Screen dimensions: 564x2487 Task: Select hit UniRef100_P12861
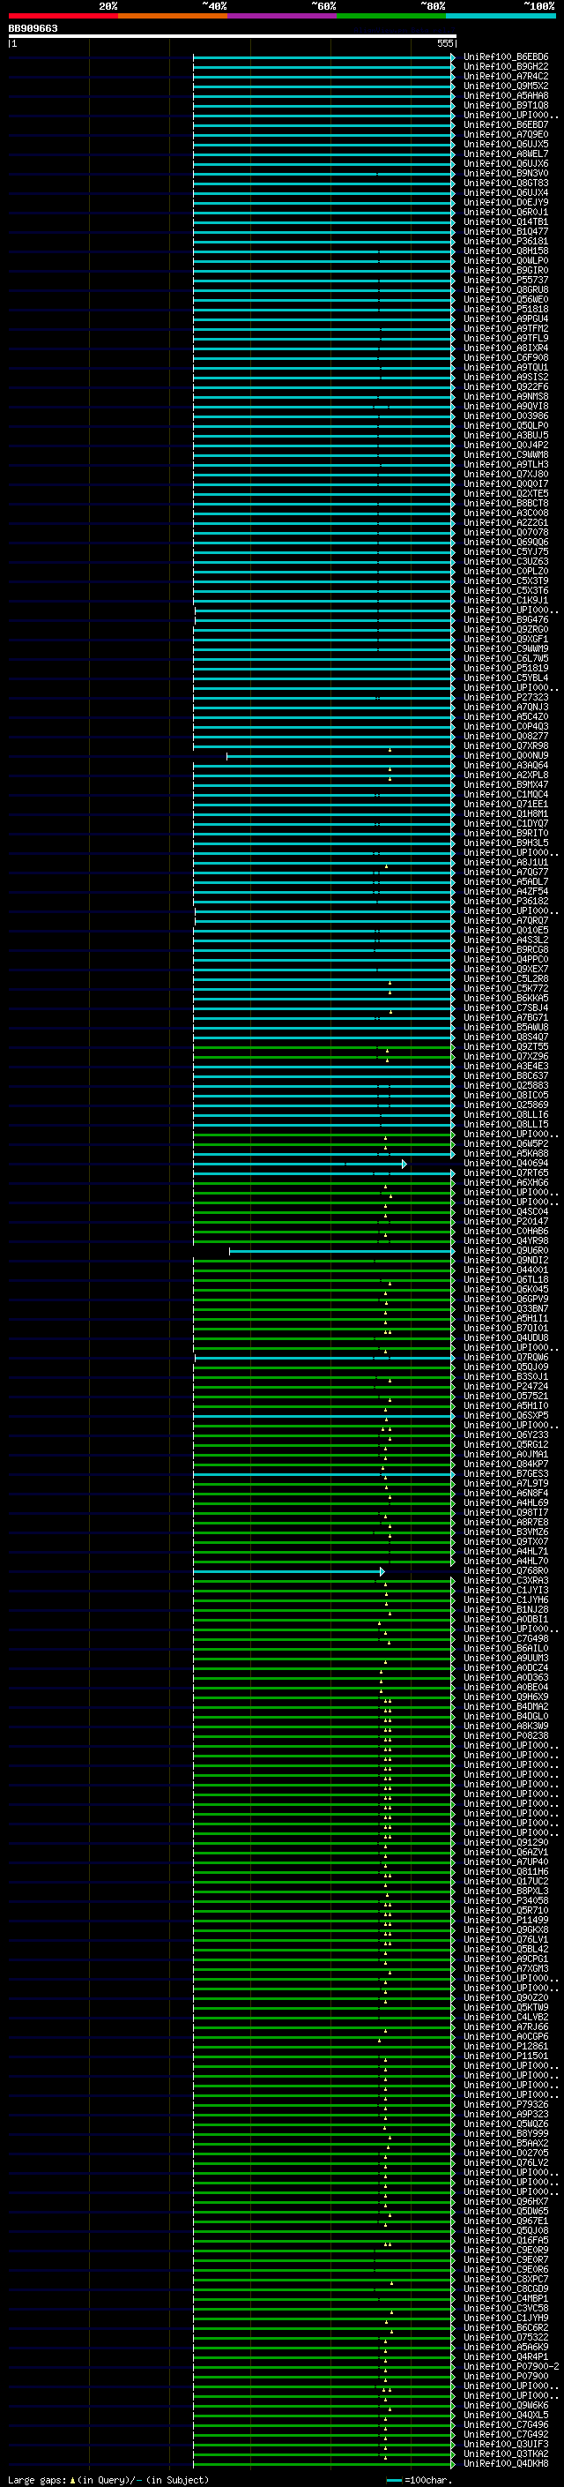[506, 2046]
